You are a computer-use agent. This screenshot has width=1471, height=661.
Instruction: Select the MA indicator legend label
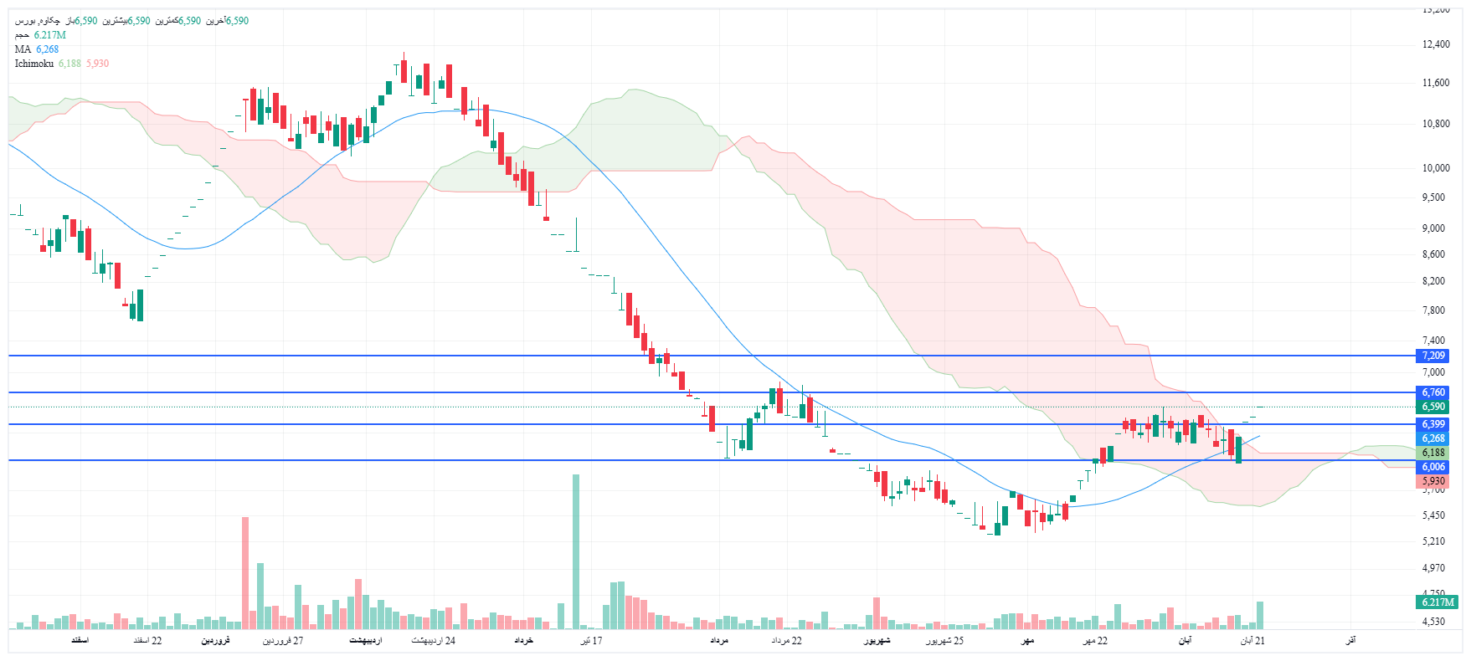coord(23,49)
